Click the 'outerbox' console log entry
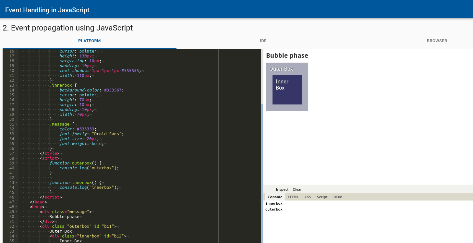 (274, 210)
